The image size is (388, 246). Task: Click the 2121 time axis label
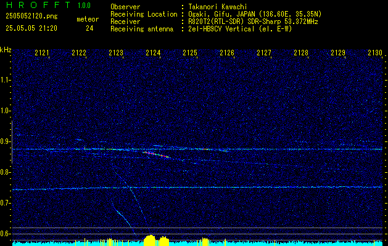pyautogui.click(x=42, y=53)
